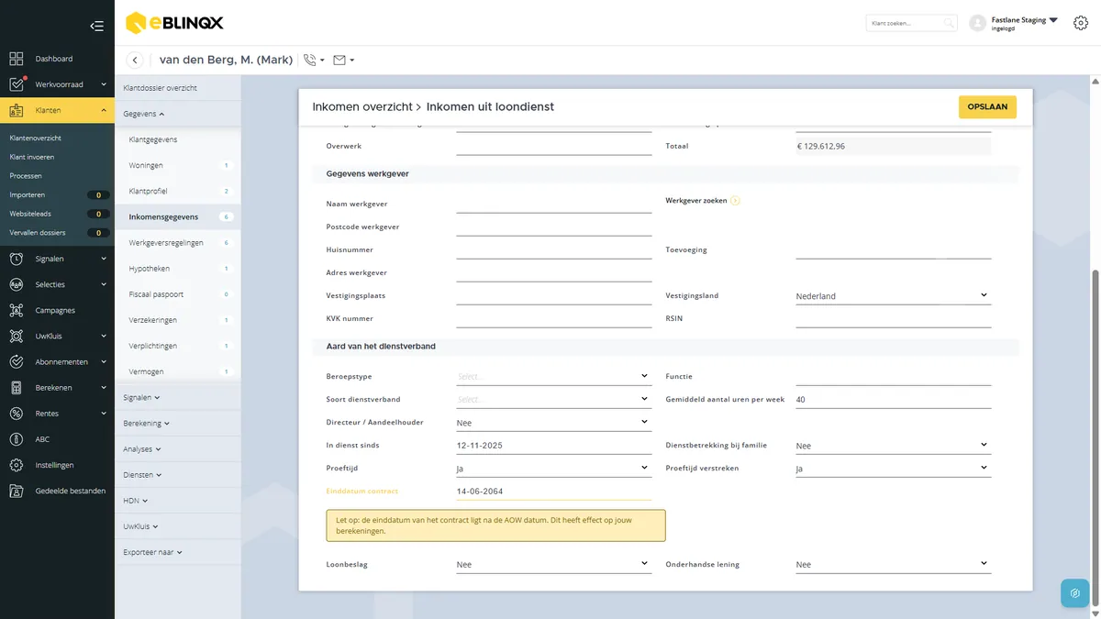
Task: Open the Vestigingsland dropdown
Action: (894, 296)
